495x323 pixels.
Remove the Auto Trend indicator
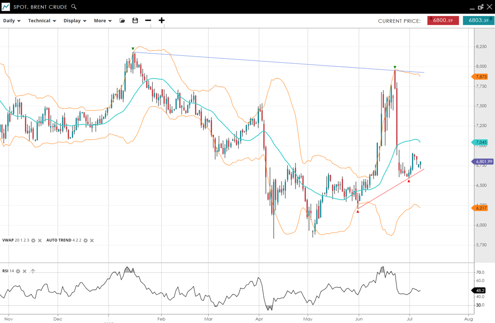tap(92, 241)
